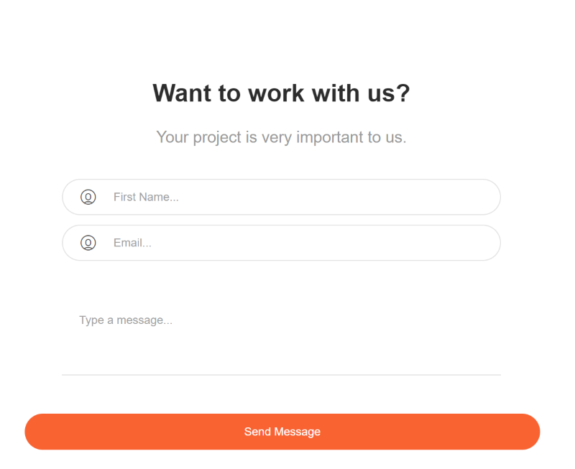
Task: Click the user icon in Email field
Action: pos(88,243)
